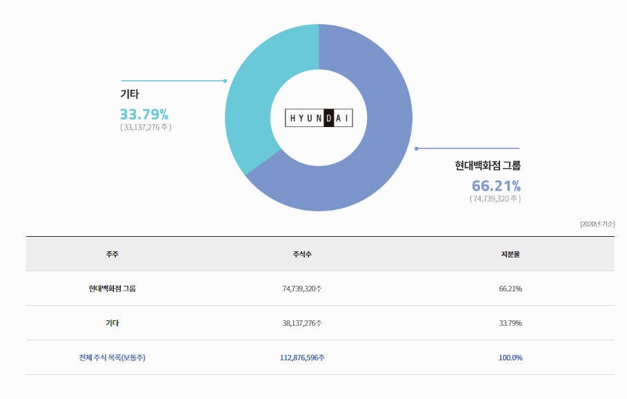This screenshot has height=399, width=627.
Task: Click the 지분율 column header
Action: (510, 254)
